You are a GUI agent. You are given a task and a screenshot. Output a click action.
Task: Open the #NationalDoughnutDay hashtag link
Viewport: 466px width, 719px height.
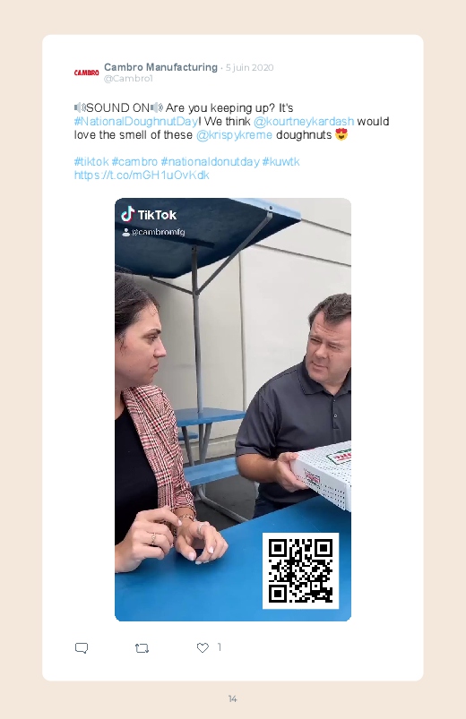tap(136, 122)
